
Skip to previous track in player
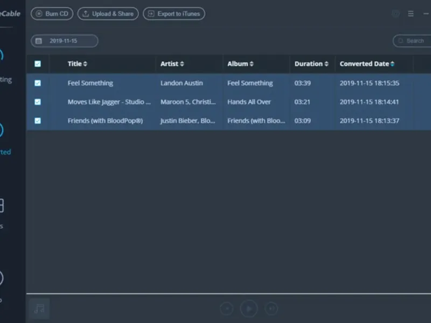227,308
